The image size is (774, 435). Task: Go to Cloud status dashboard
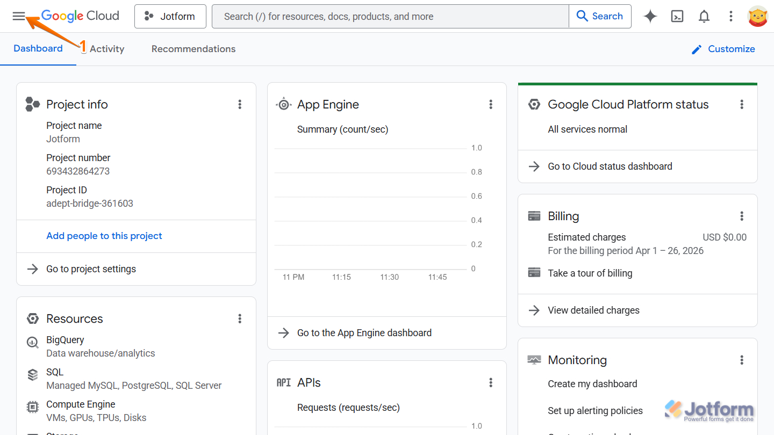coord(611,166)
